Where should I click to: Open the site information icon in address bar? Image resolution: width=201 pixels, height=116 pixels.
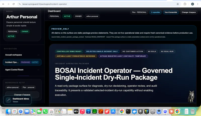[20, 4]
